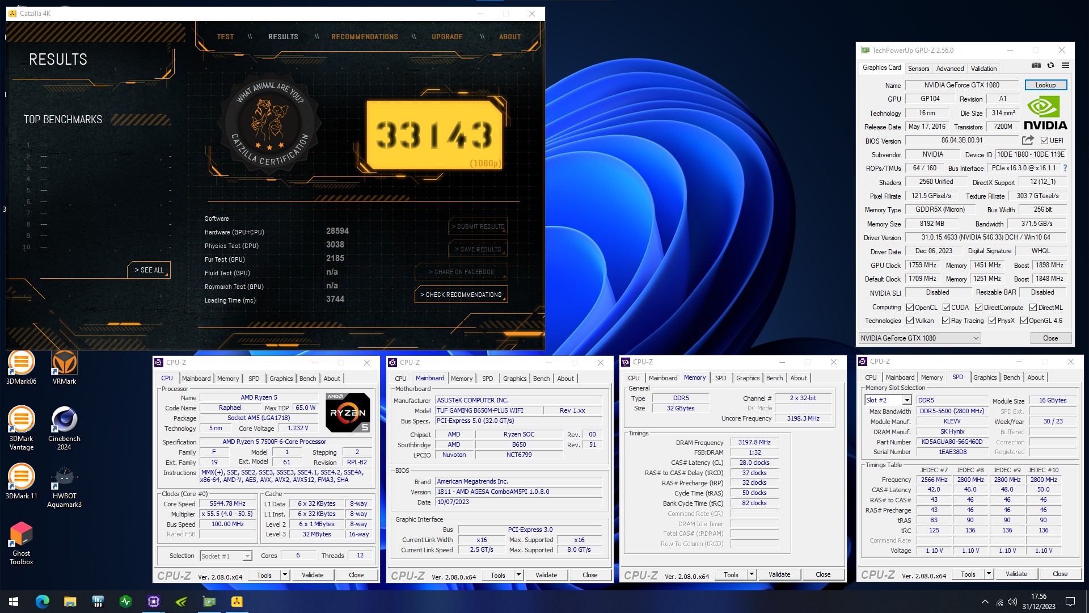The image size is (1089, 613).
Task: Switch to Catzilla yellow taskbar icon
Action: click(237, 601)
